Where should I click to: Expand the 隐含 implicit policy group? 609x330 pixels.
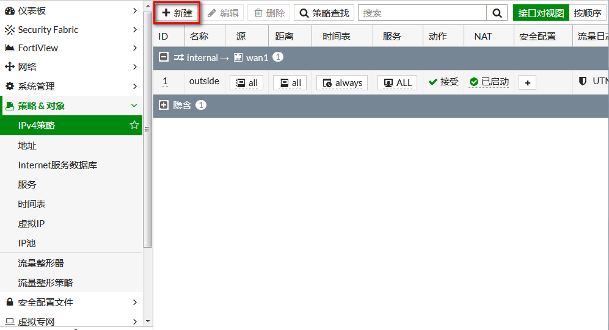(x=163, y=105)
